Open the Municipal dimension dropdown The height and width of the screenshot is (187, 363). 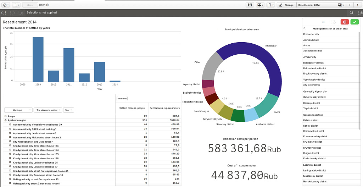click(18, 110)
